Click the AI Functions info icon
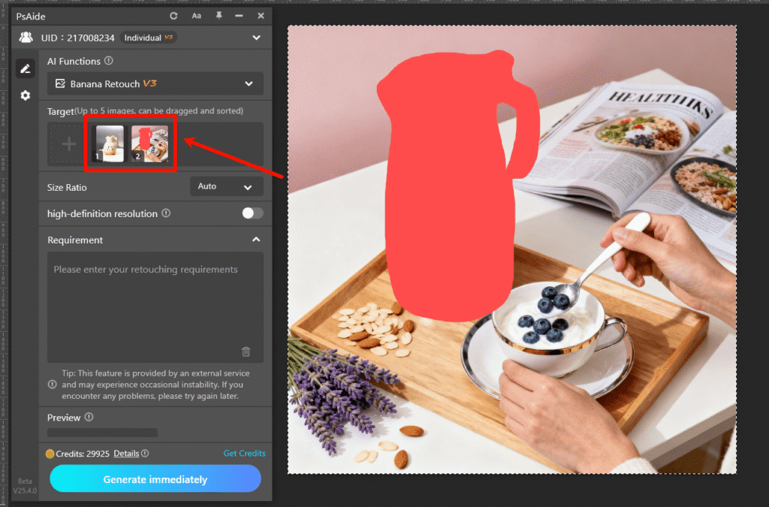Screen dimensions: 769x507 coord(109,61)
